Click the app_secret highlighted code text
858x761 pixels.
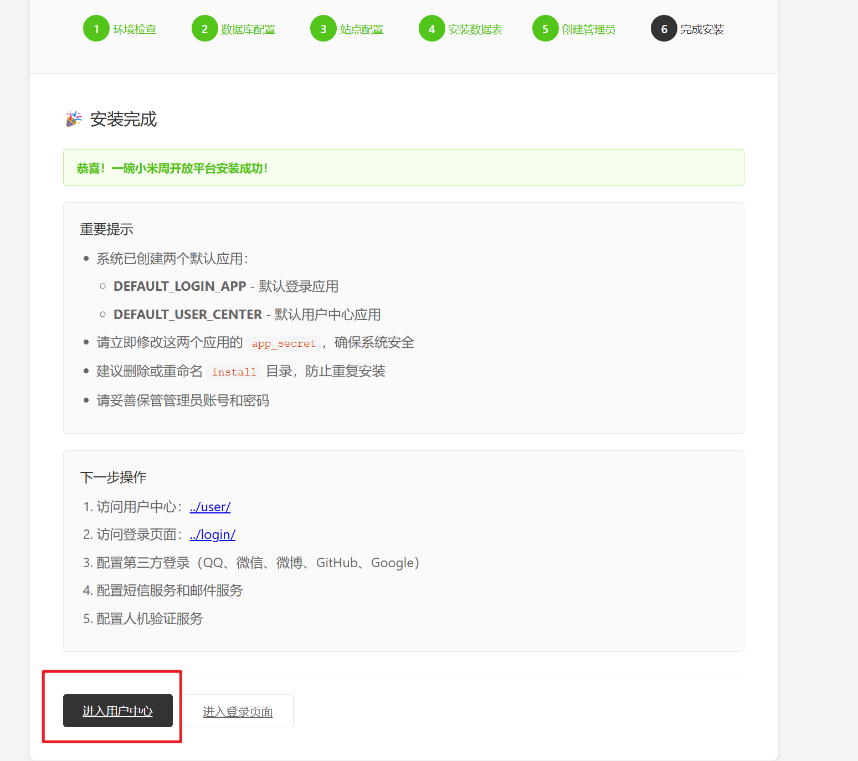click(x=283, y=343)
